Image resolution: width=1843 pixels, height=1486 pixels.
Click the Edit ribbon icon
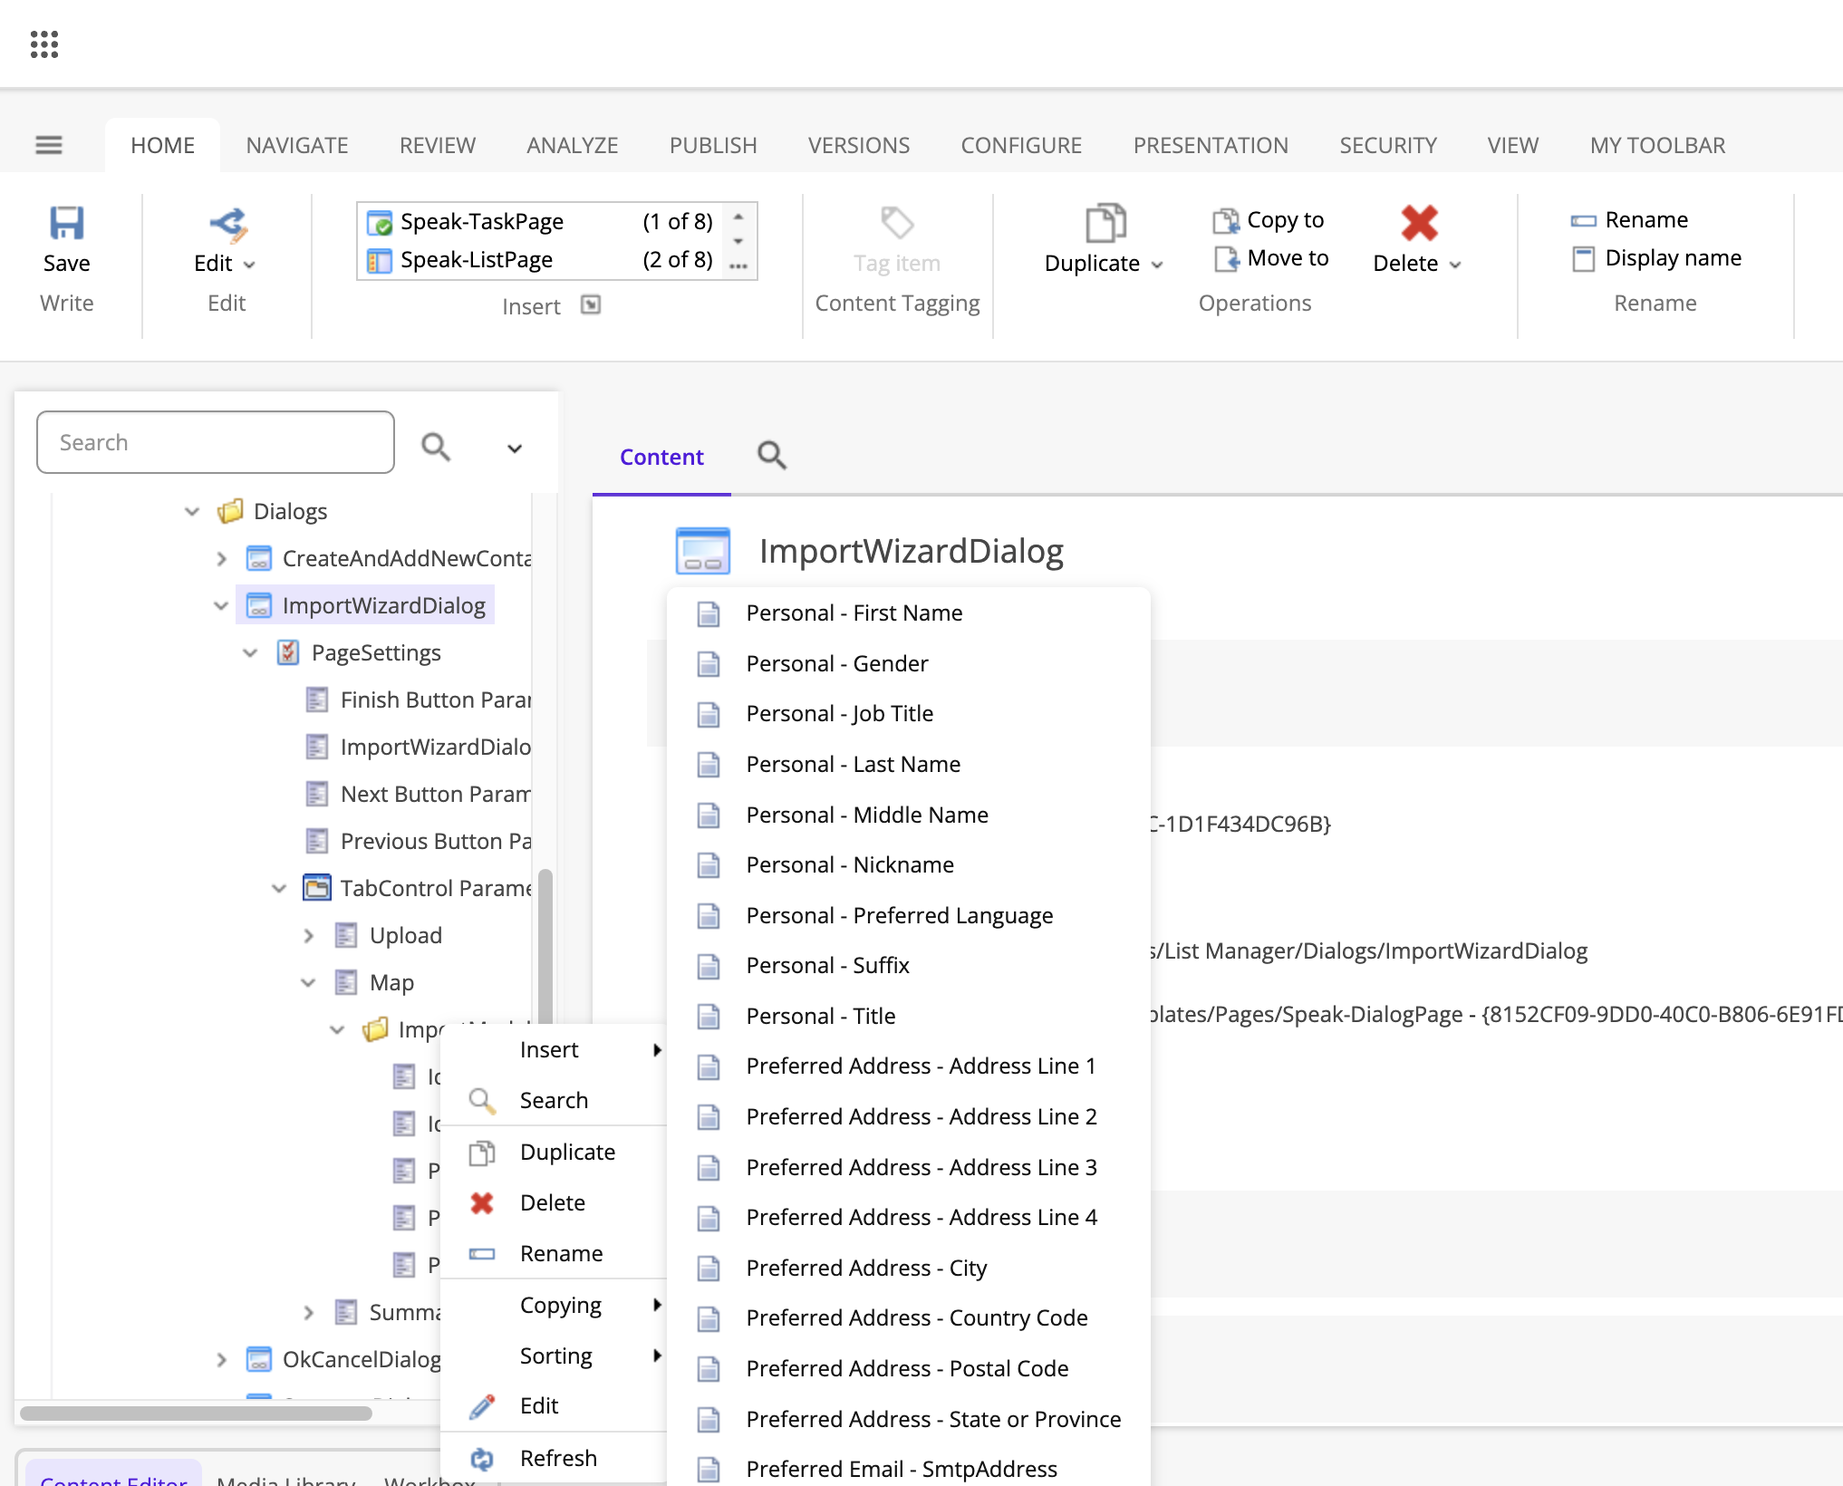pyautogui.click(x=227, y=225)
